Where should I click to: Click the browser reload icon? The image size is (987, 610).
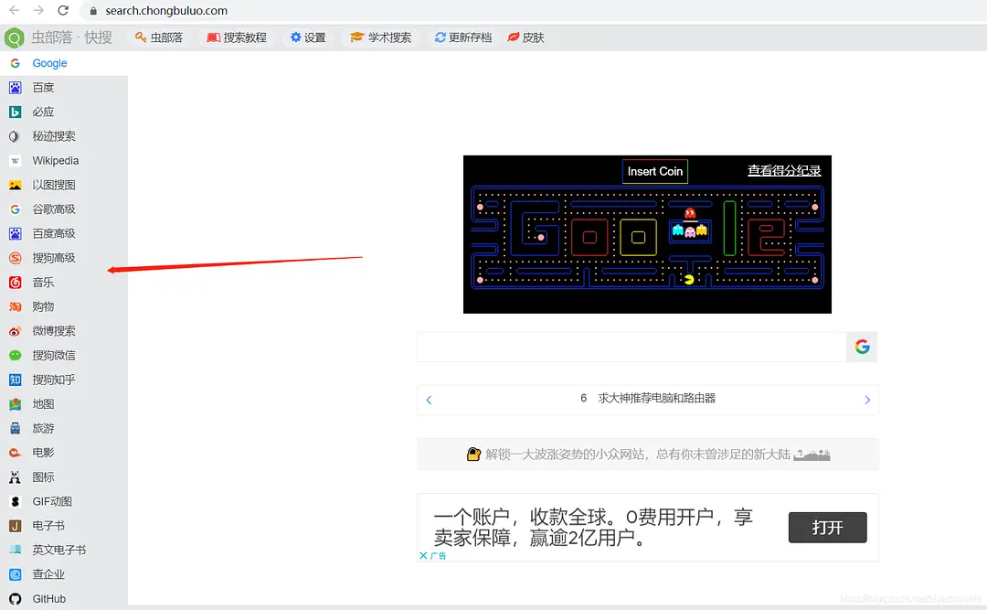point(63,11)
